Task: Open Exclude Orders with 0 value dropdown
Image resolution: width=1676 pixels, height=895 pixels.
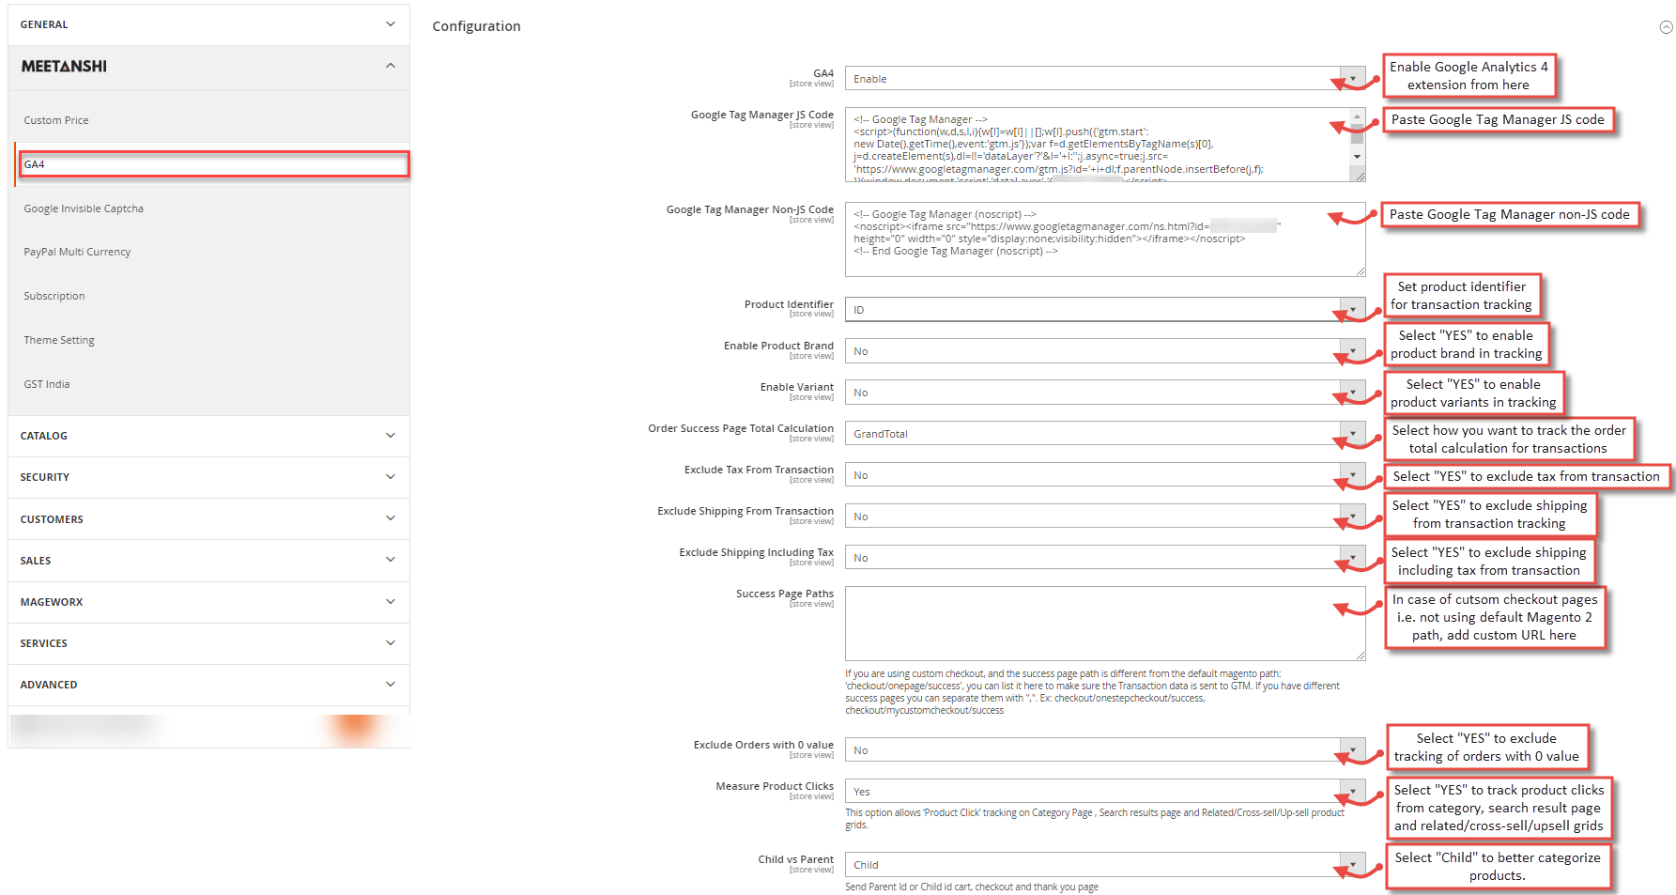Action: 1105,750
